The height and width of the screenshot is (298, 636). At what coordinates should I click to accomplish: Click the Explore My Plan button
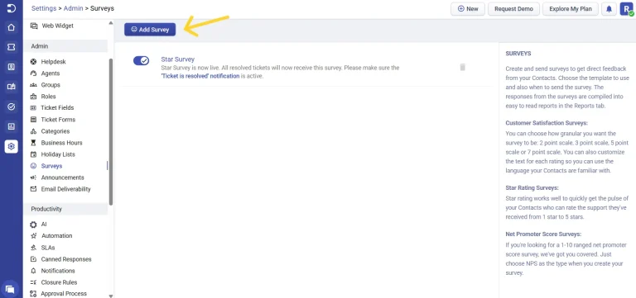571,9
